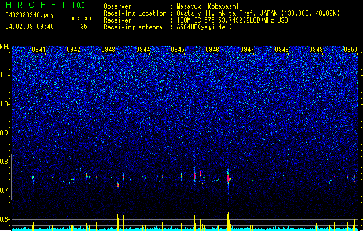Screen dimensions: 364x231
Task: Click the 0944 time marker
Action: coord(143,50)
